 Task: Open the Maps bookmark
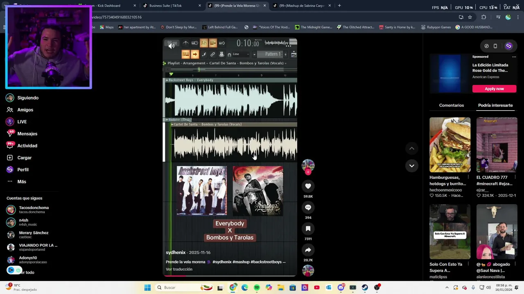point(106,27)
